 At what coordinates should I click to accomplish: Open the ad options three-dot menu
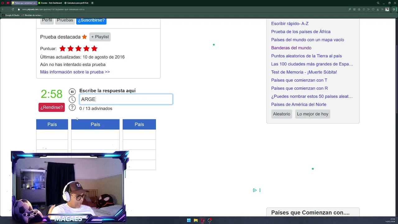tap(260, 190)
